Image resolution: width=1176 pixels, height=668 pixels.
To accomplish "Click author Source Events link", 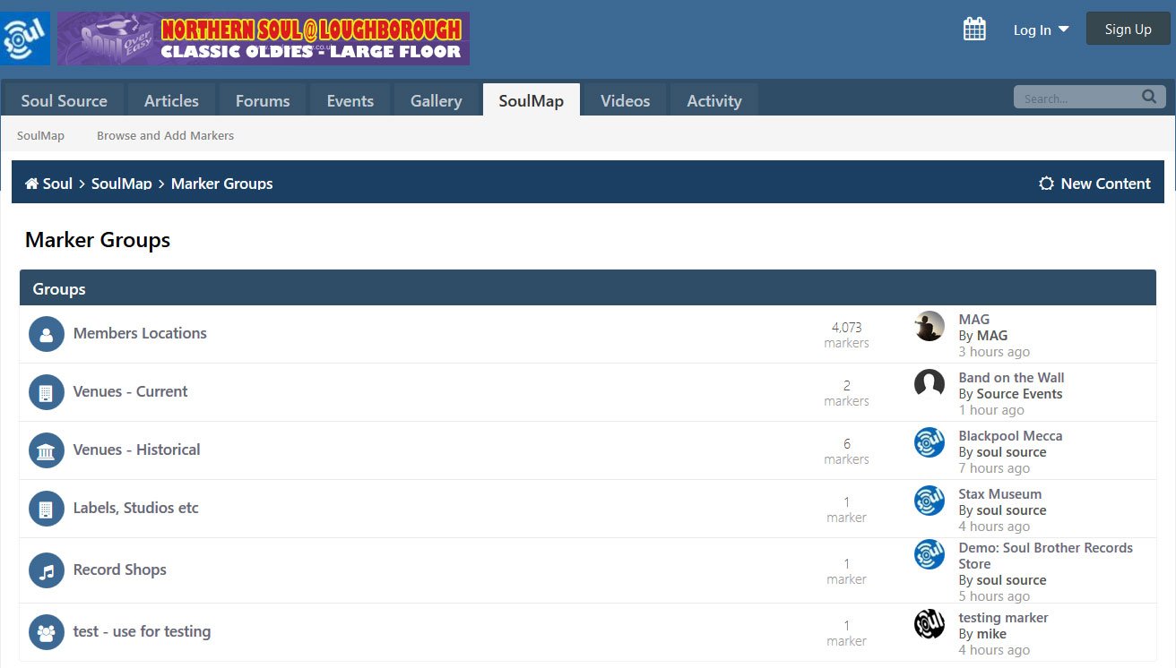I will [1019, 393].
